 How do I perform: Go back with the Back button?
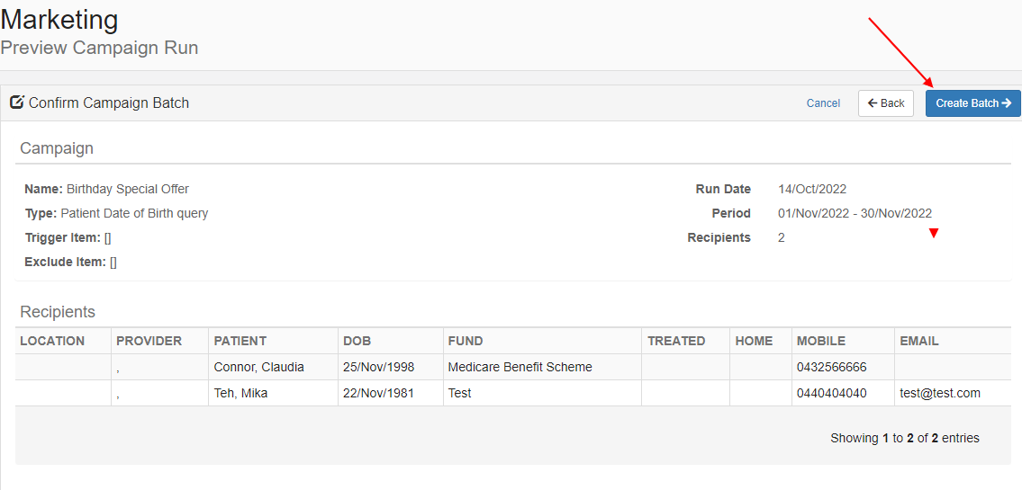pyautogui.click(x=886, y=103)
